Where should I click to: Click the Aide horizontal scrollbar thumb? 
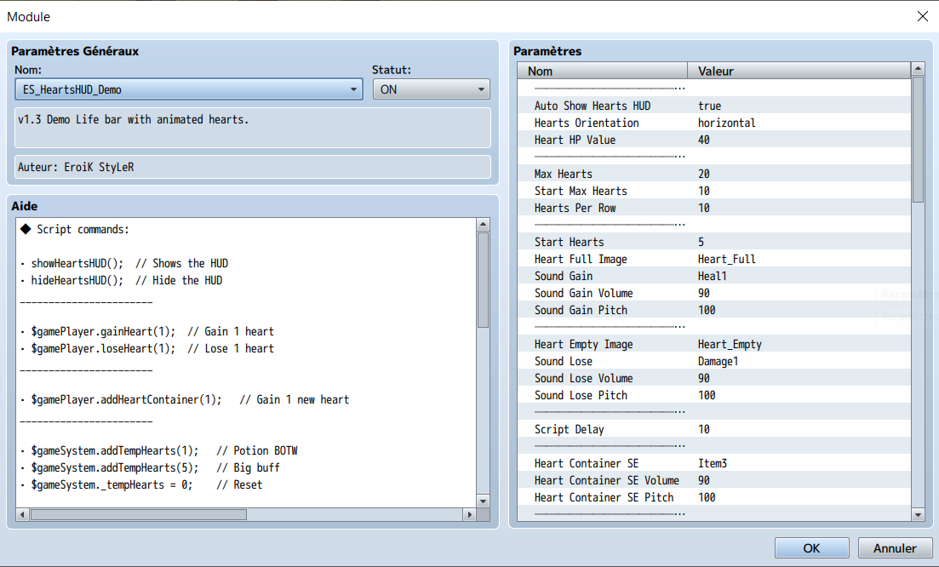point(138,514)
